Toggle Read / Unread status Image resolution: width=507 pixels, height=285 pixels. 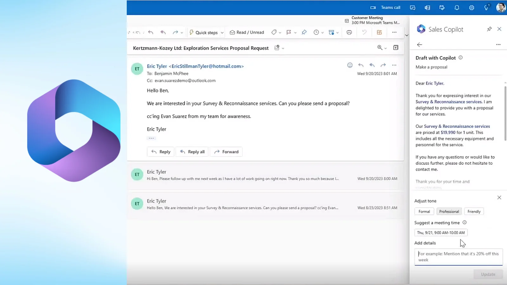coord(247,32)
